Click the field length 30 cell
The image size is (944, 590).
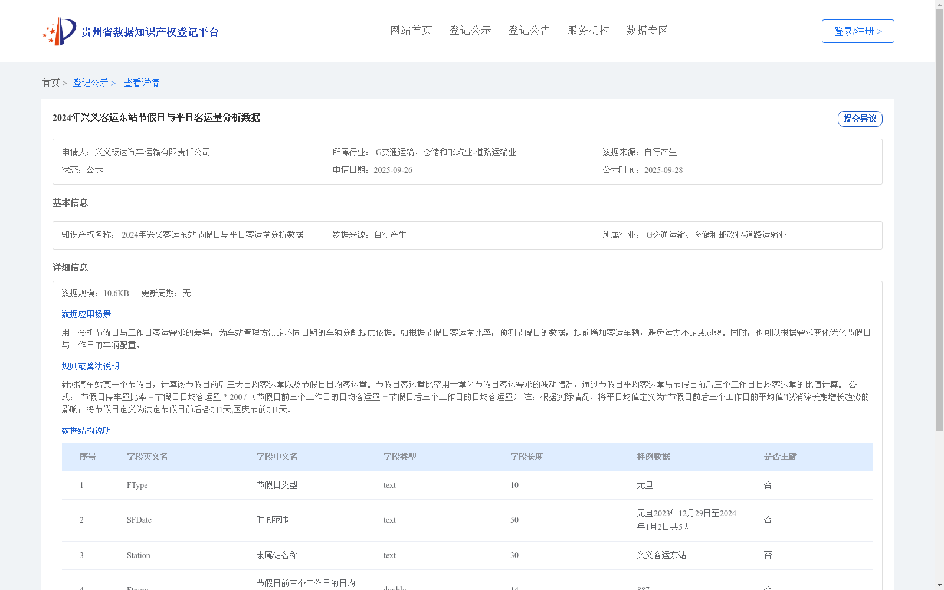[x=514, y=556]
